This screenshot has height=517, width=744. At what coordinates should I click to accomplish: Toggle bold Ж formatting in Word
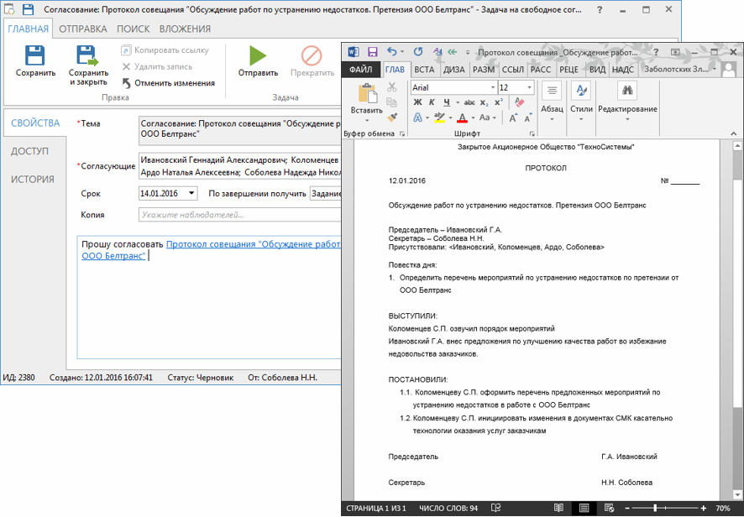tap(418, 102)
